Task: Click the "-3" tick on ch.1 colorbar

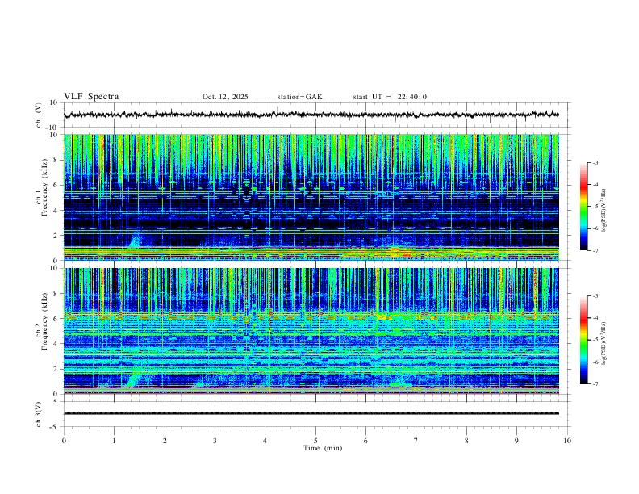Action: click(595, 162)
